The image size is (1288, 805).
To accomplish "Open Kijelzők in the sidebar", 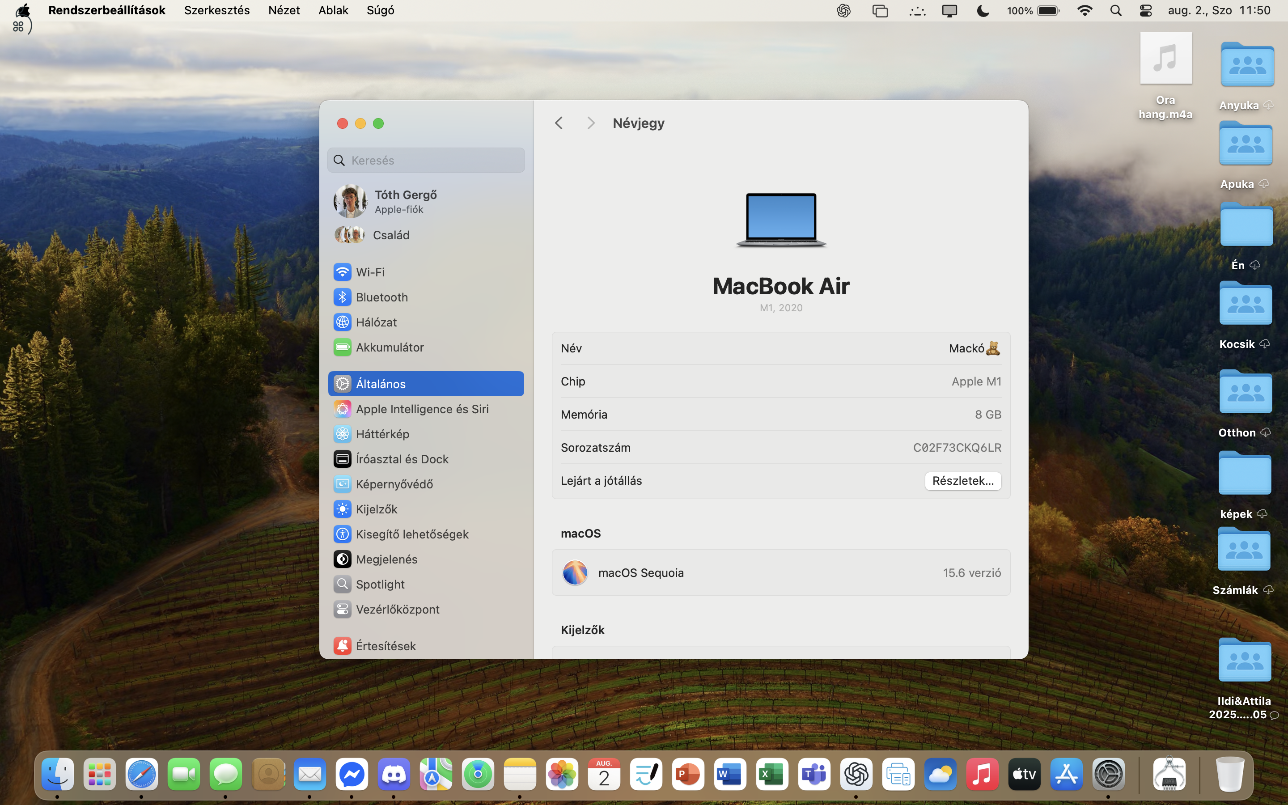I will click(x=426, y=509).
